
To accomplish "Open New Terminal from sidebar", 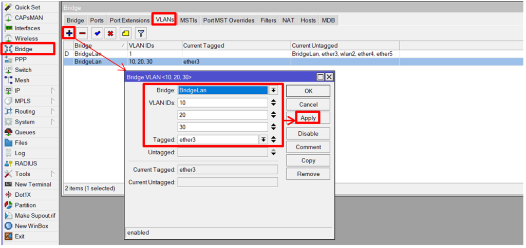I will tap(33, 184).
